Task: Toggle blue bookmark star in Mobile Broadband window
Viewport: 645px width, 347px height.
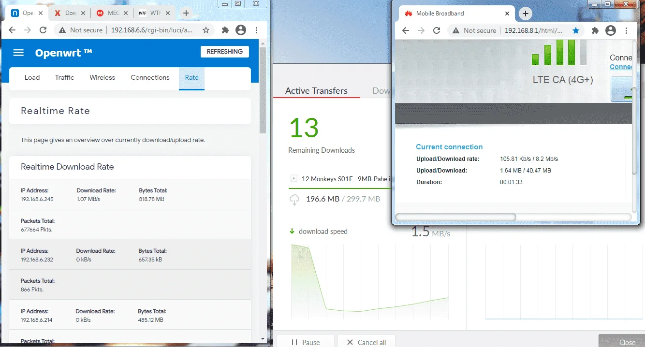Action: 575,30
